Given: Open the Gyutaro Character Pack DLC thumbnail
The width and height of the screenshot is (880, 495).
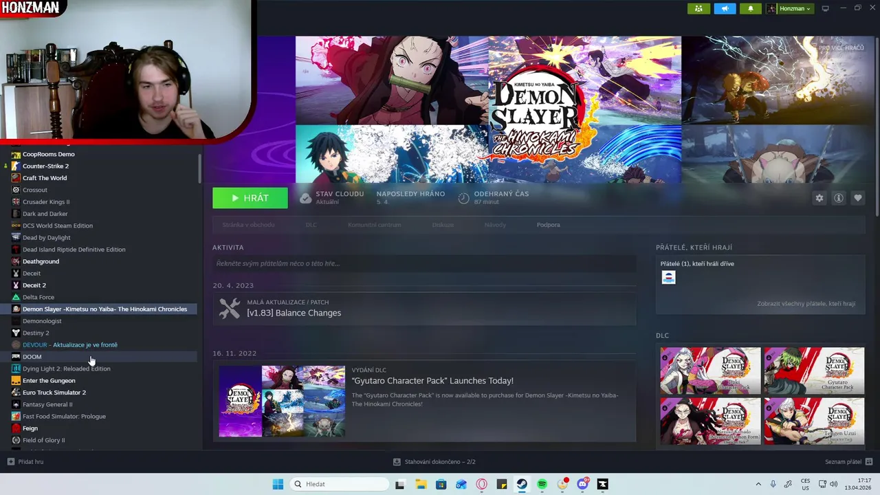Looking at the screenshot, I should [x=814, y=371].
